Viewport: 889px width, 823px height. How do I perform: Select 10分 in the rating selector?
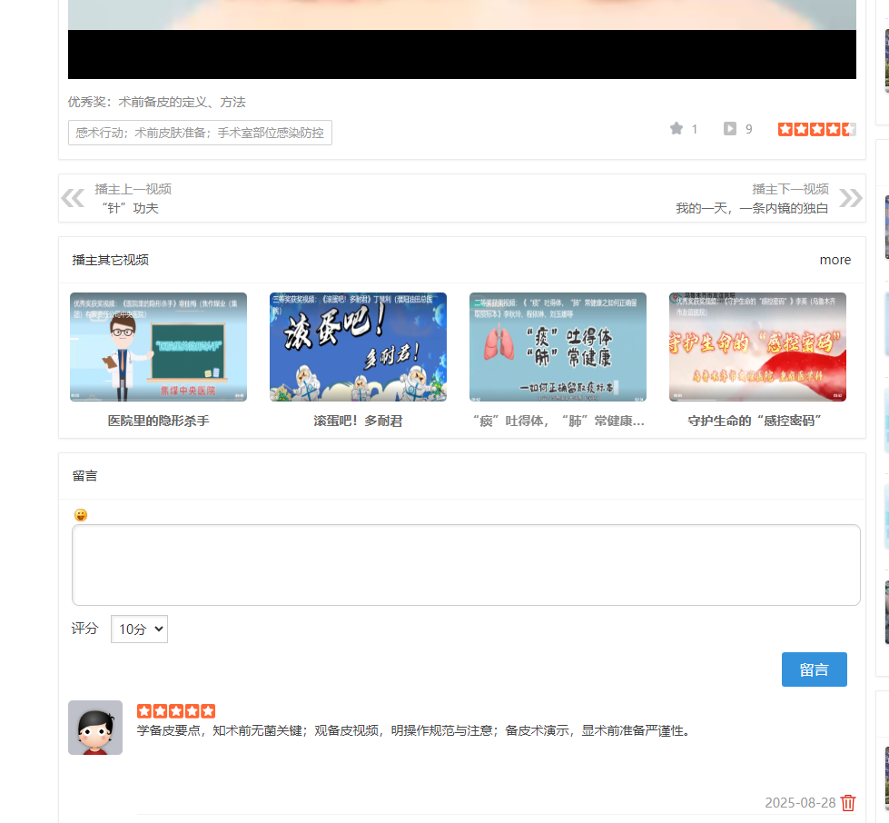coord(139,629)
